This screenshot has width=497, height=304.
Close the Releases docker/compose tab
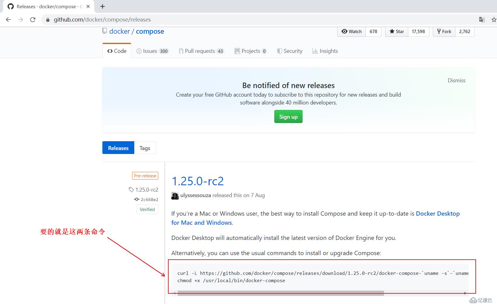coord(88,6)
